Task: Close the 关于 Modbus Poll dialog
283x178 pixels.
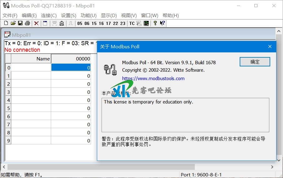Action: 270,47
